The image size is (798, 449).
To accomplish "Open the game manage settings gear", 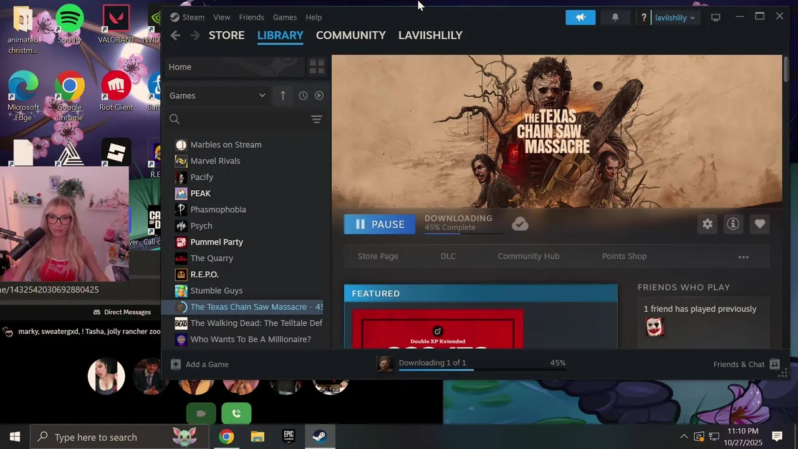I will click(x=708, y=224).
